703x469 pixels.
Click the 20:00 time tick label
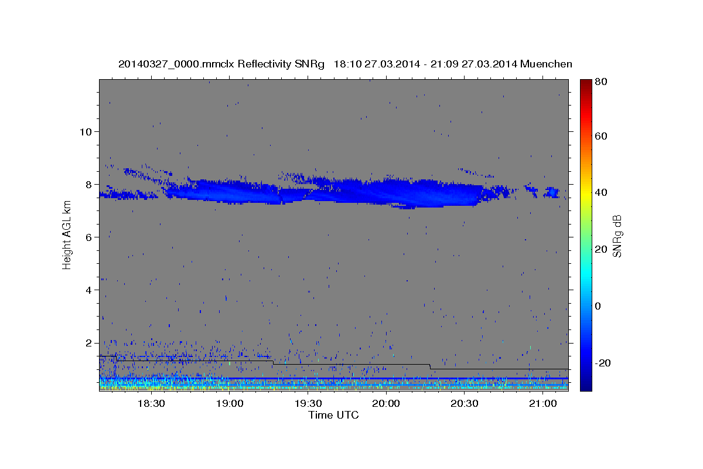[x=386, y=404]
